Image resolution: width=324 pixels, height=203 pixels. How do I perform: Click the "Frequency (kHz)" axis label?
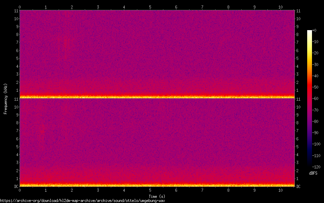coord(5,99)
